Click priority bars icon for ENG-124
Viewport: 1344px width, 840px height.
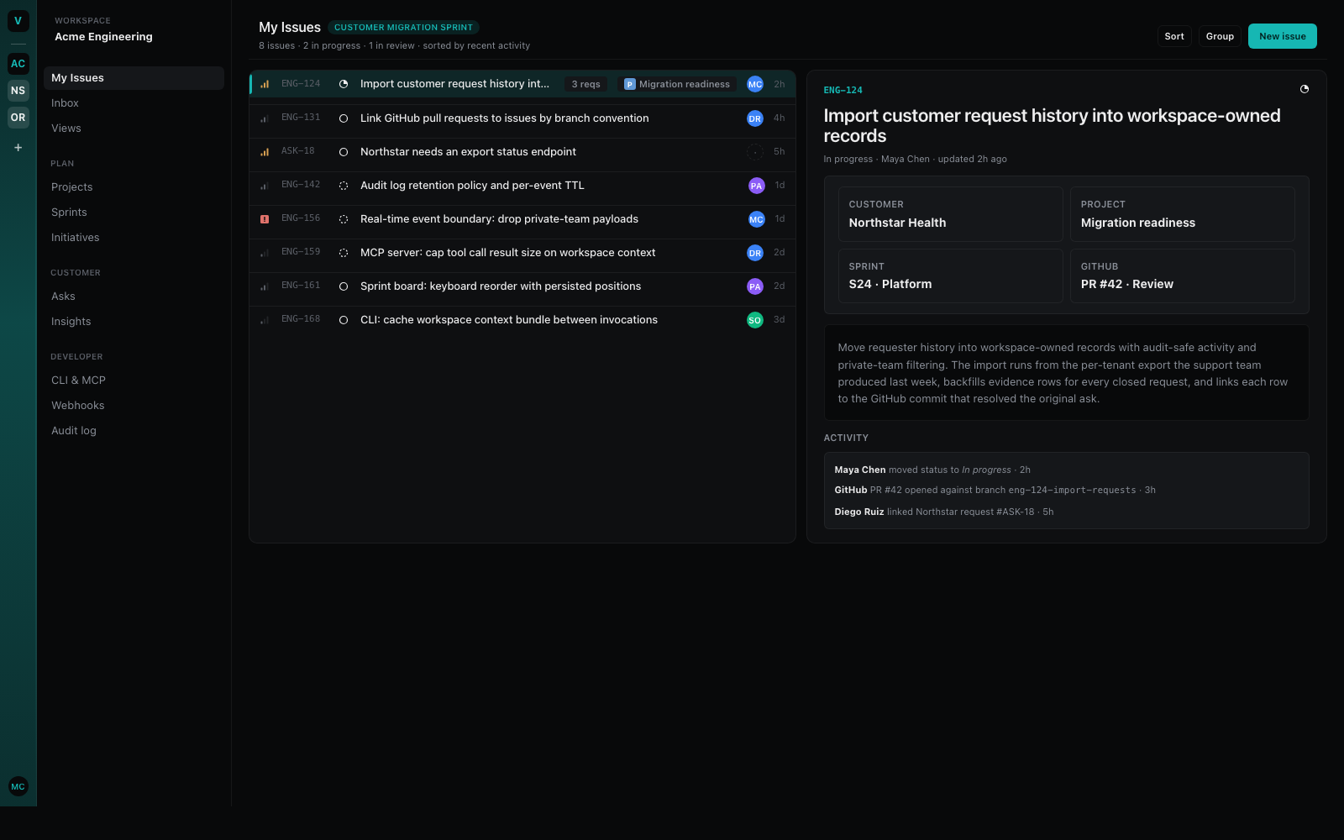point(265,84)
